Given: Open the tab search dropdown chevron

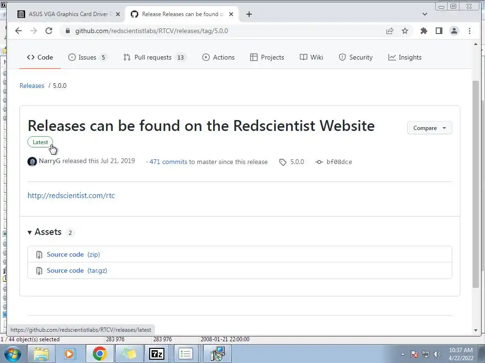Looking at the screenshot, I should 425,14.
